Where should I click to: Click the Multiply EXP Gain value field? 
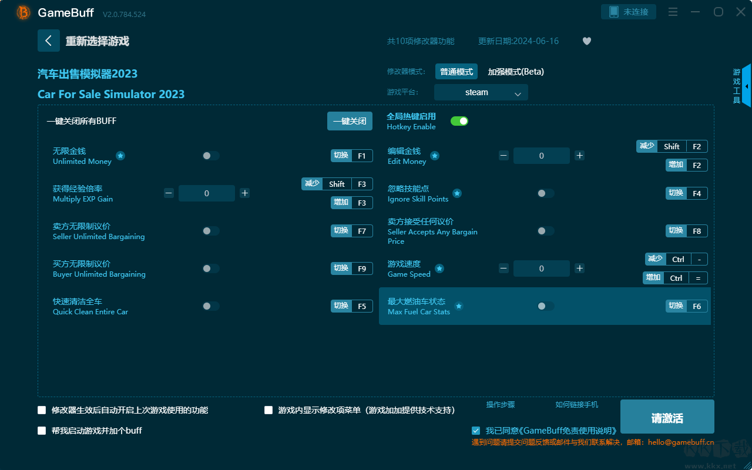pos(207,193)
